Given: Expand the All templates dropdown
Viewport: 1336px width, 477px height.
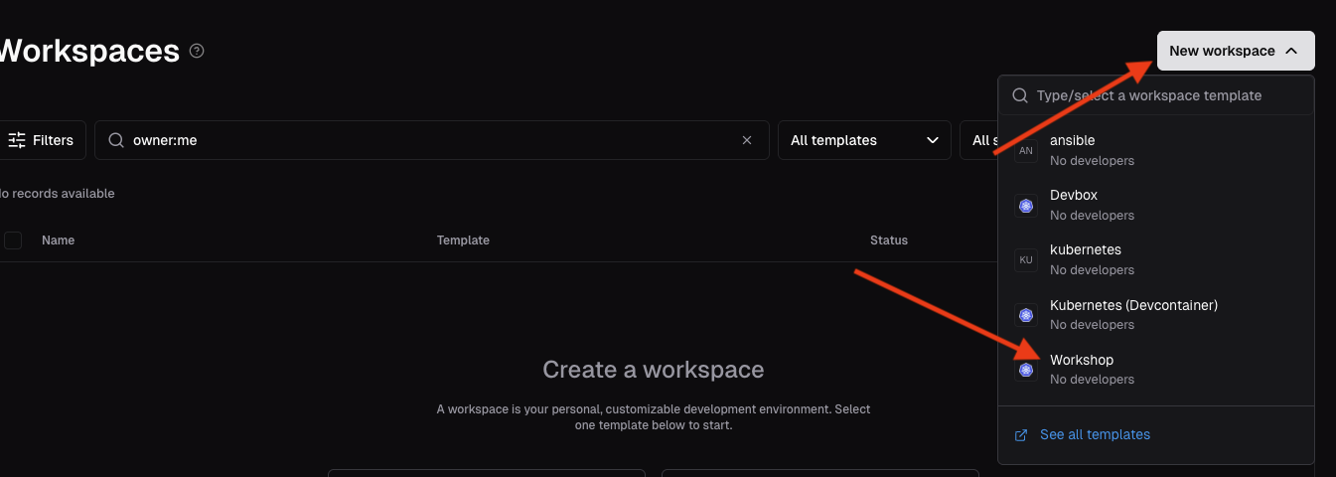Looking at the screenshot, I should click(864, 140).
